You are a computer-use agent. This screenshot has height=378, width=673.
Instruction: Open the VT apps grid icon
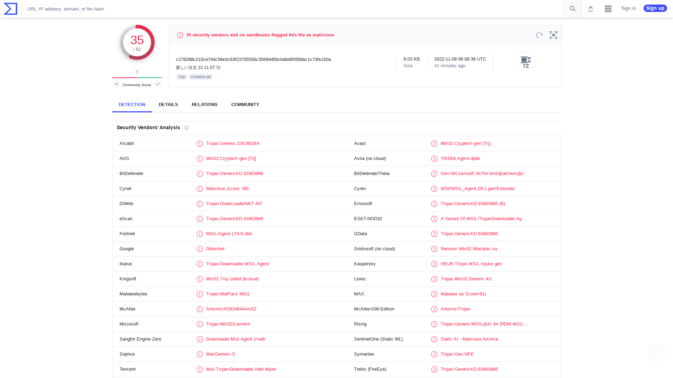[x=608, y=9]
